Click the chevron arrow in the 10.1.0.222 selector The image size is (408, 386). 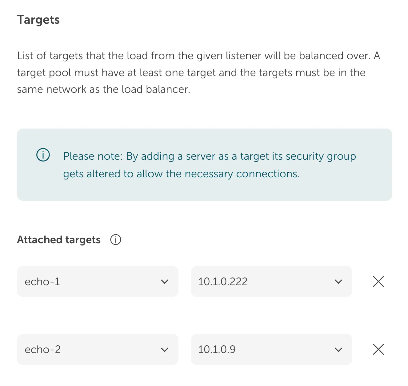click(x=338, y=282)
